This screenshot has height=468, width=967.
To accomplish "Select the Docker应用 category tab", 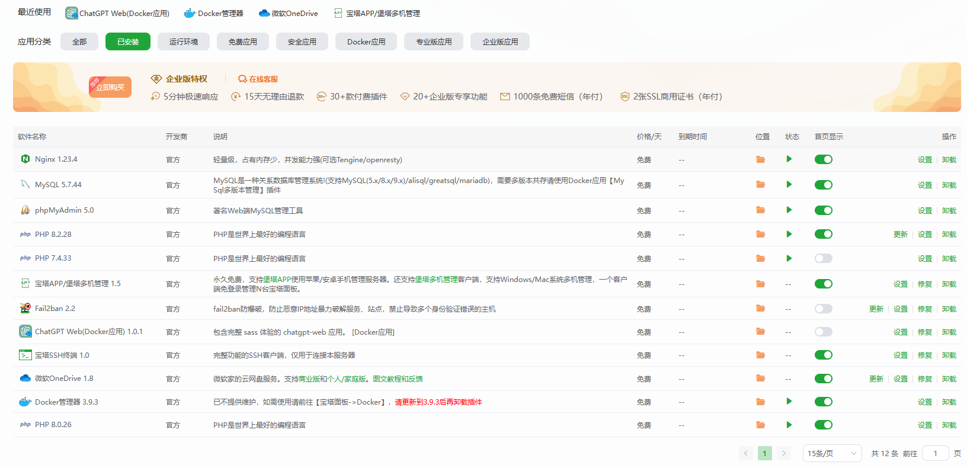I will pyautogui.click(x=366, y=41).
